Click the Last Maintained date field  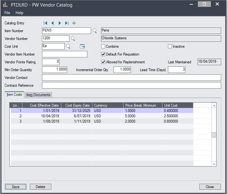209,62
